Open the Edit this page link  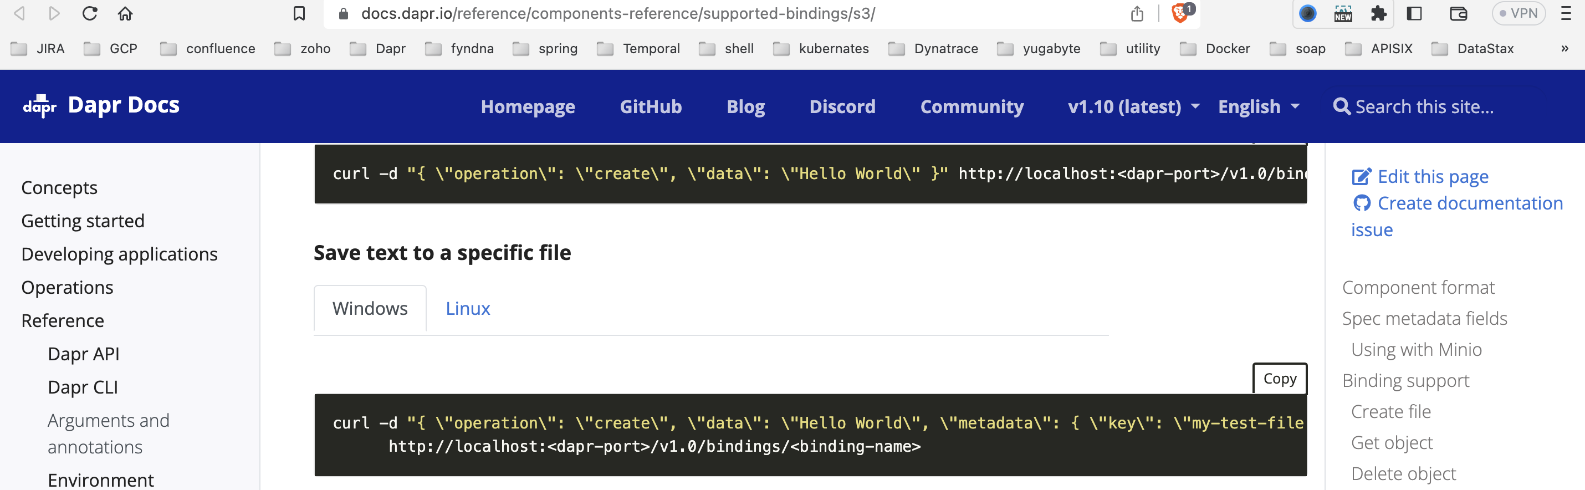pyautogui.click(x=1420, y=177)
